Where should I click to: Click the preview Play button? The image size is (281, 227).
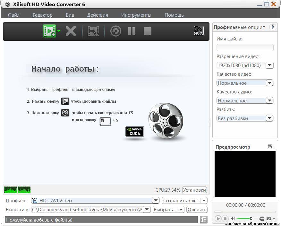[218, 219]
